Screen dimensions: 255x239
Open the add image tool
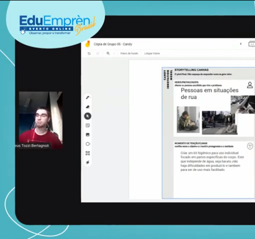tap(88, 135)
